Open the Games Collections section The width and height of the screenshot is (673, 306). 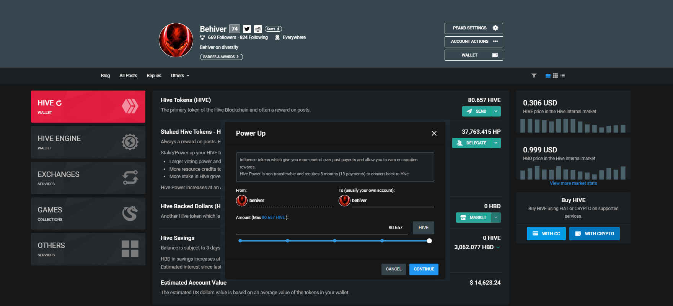(x=88, y=214)
